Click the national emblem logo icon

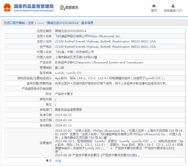[7, 7]
